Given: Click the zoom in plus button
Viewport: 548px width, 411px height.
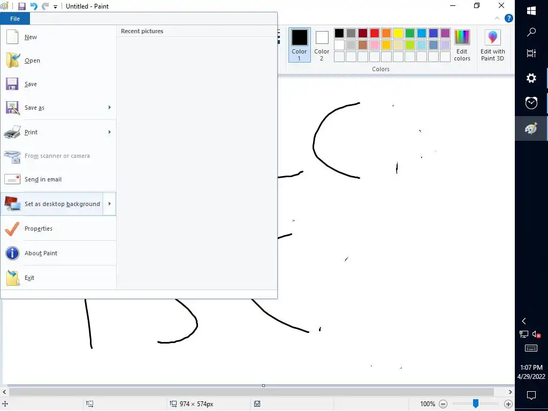Looking at the screenshot, I should tap(508, 404).
